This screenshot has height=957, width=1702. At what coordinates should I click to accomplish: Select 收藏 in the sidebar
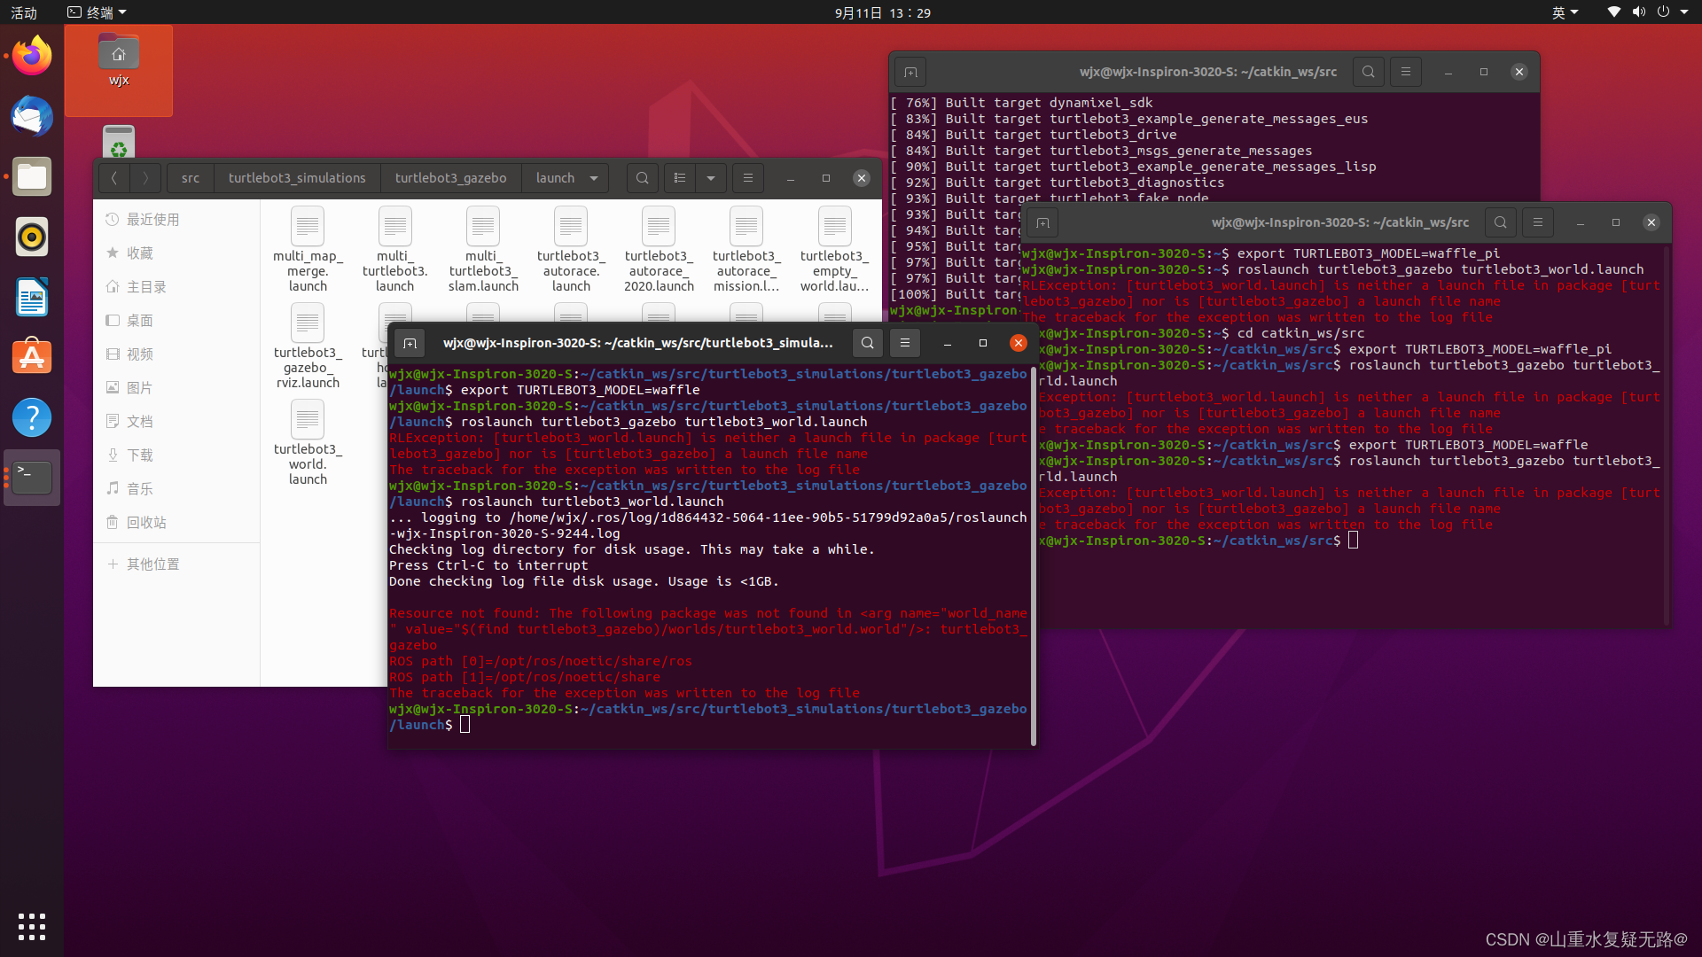(176, 253)
